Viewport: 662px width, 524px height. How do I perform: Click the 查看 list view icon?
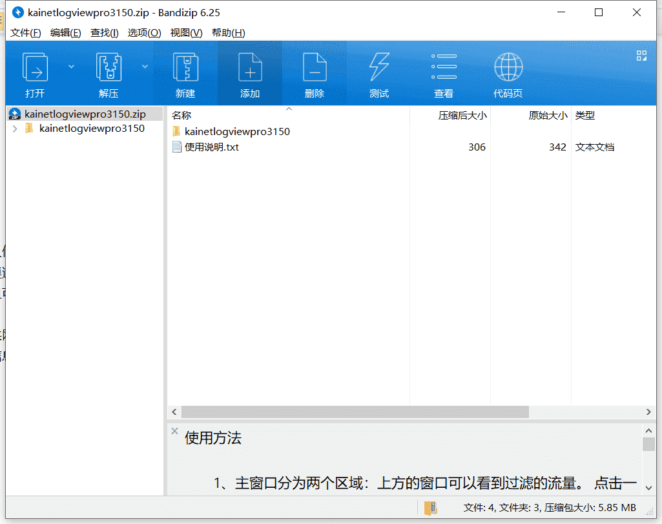(x=444, y=67)
